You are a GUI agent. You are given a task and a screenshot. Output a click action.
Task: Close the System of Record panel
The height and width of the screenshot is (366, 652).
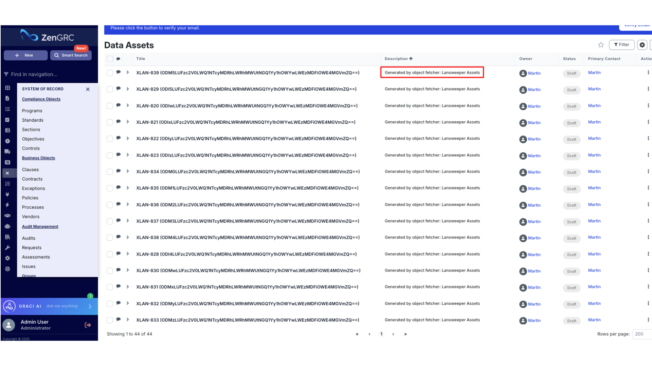coord(88,89)
